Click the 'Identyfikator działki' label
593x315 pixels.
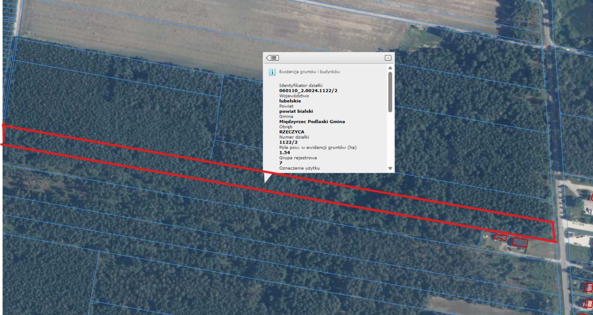pos(301,85)
